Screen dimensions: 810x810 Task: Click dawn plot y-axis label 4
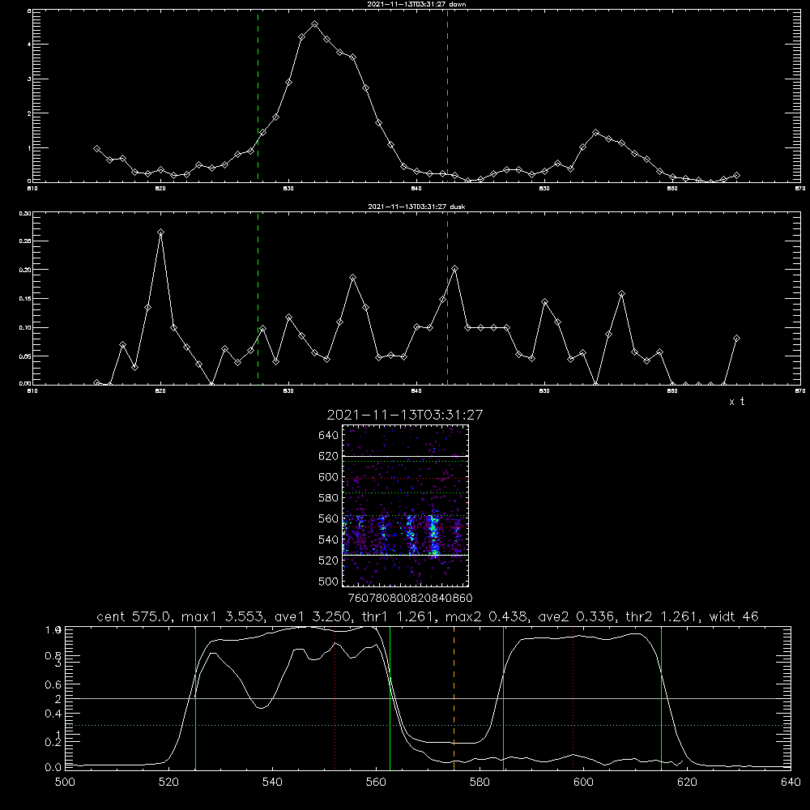point(29,45)
